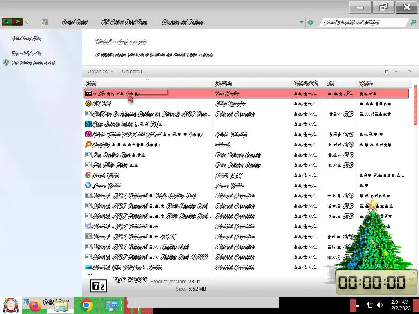Select the Programs and Features breadcrumb
The width and height of the screenshot is (419, 314).
(x=183, y=22)
